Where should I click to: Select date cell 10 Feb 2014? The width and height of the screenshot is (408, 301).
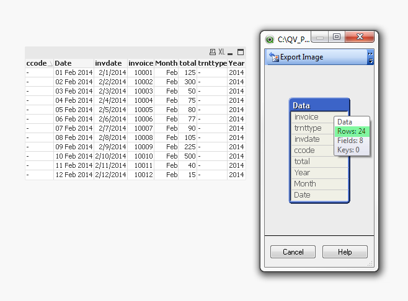[x=74, y=156]
